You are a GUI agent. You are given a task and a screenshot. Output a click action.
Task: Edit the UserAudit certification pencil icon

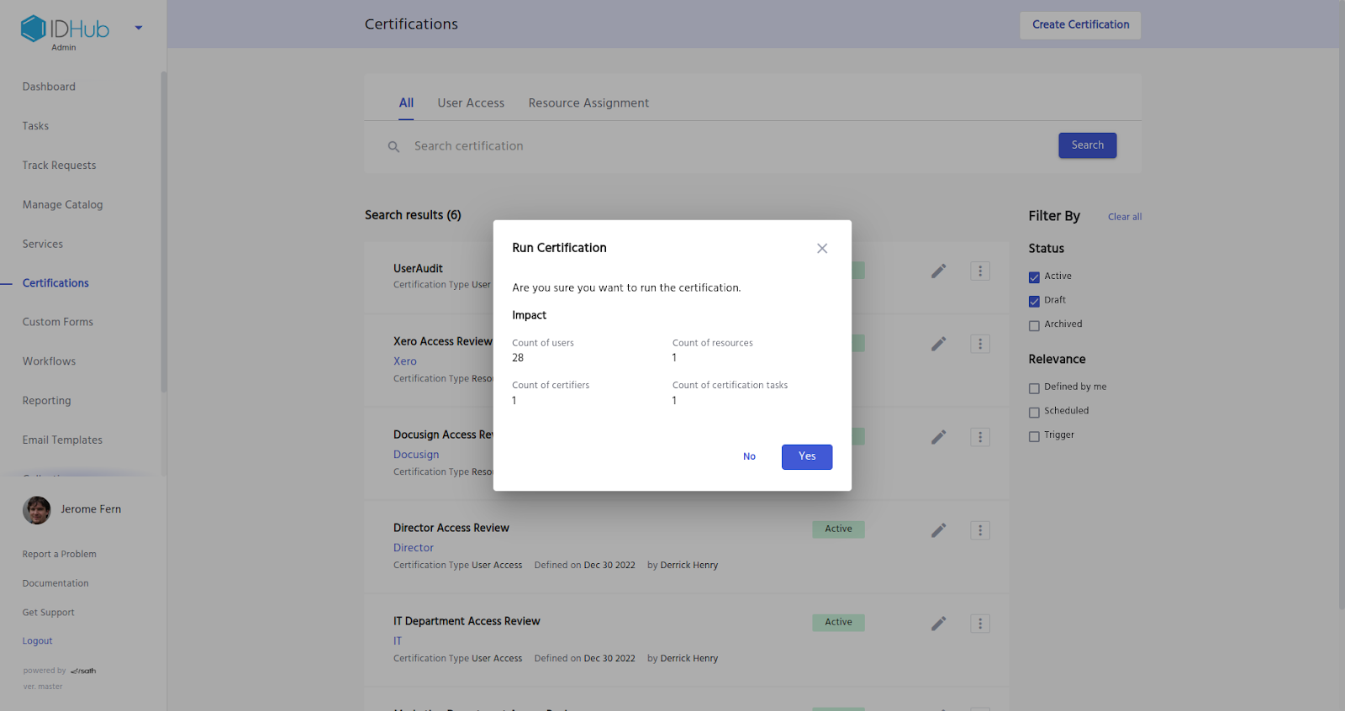[x=938, y=271]
